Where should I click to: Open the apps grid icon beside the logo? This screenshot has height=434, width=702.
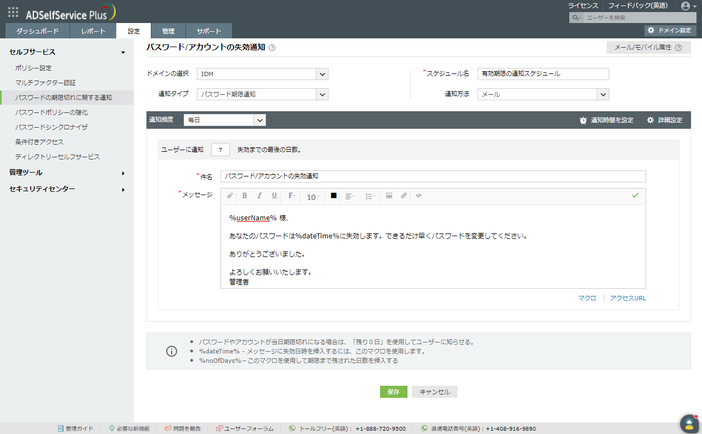pyautogui.click(x=13, y=12)
